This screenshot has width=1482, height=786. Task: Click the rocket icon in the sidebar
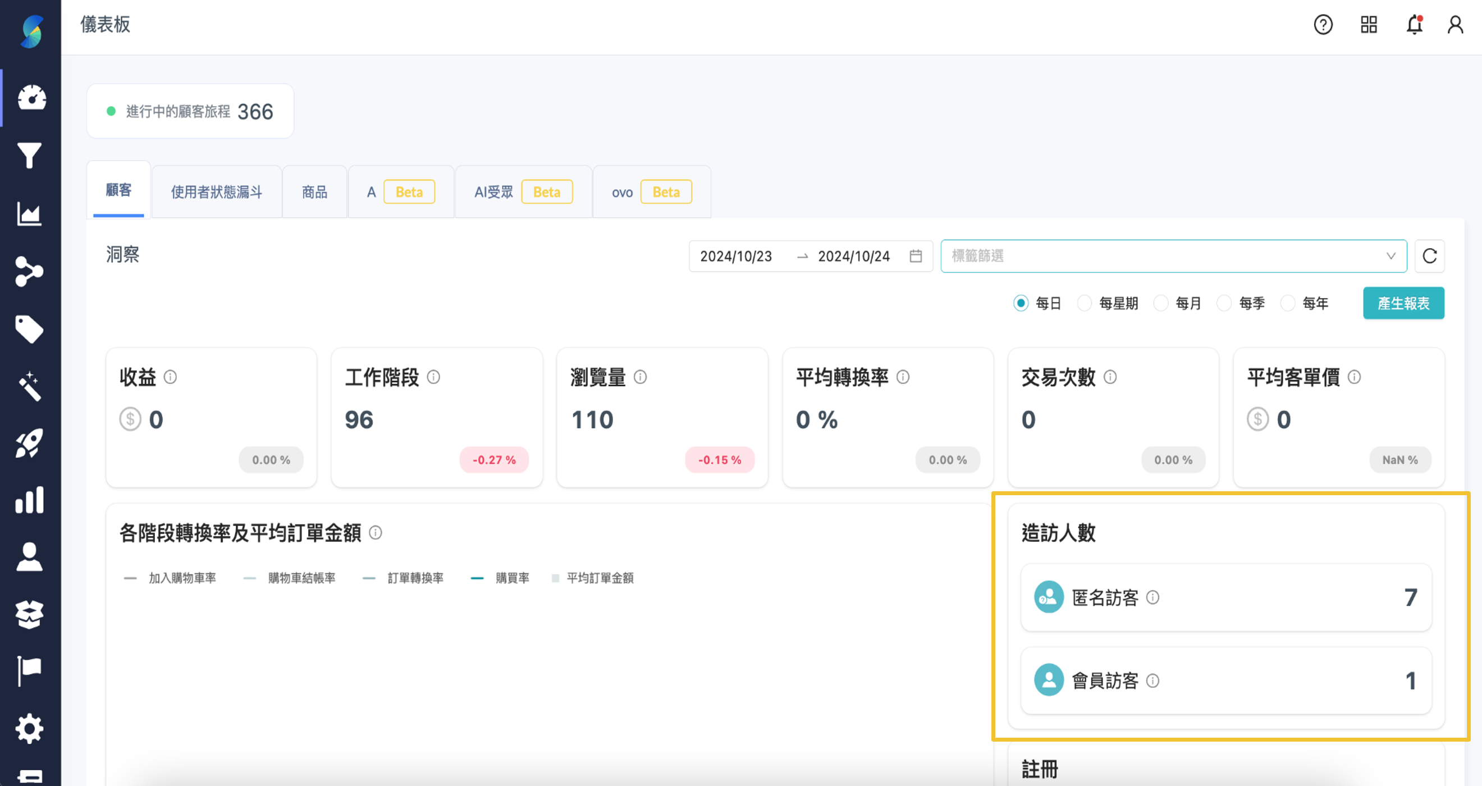(x=30, y=442)
